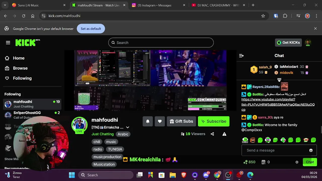This screenshot has width=322, height=181.
Task: Toggle follow heart button
Action: (160, 121)
